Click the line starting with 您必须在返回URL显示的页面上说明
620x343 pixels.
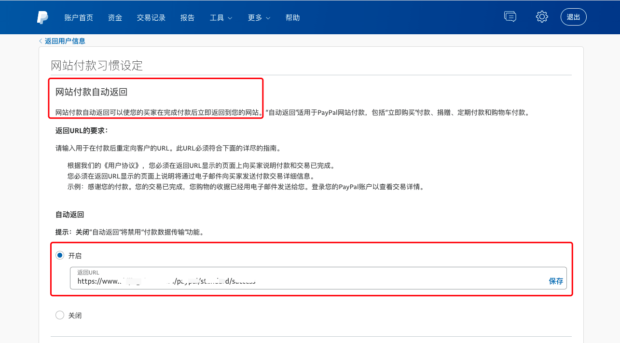[x=191, y=176]
